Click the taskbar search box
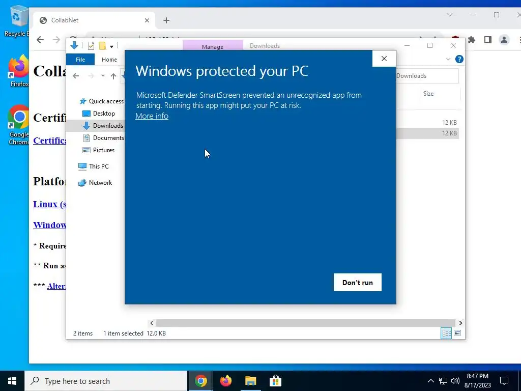521x391 pixels. (x=106, y=381)
